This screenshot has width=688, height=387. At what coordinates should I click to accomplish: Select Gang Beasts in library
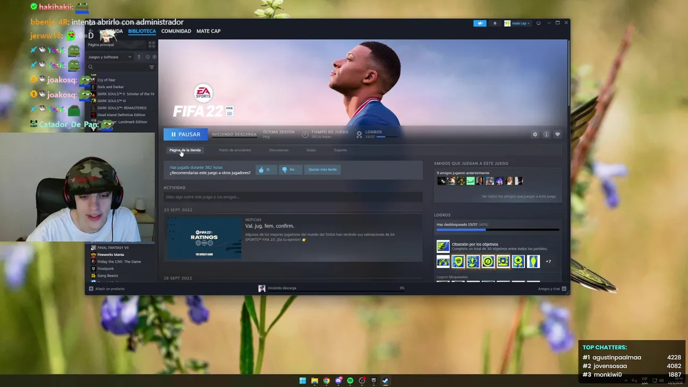[x=107, y=276]
